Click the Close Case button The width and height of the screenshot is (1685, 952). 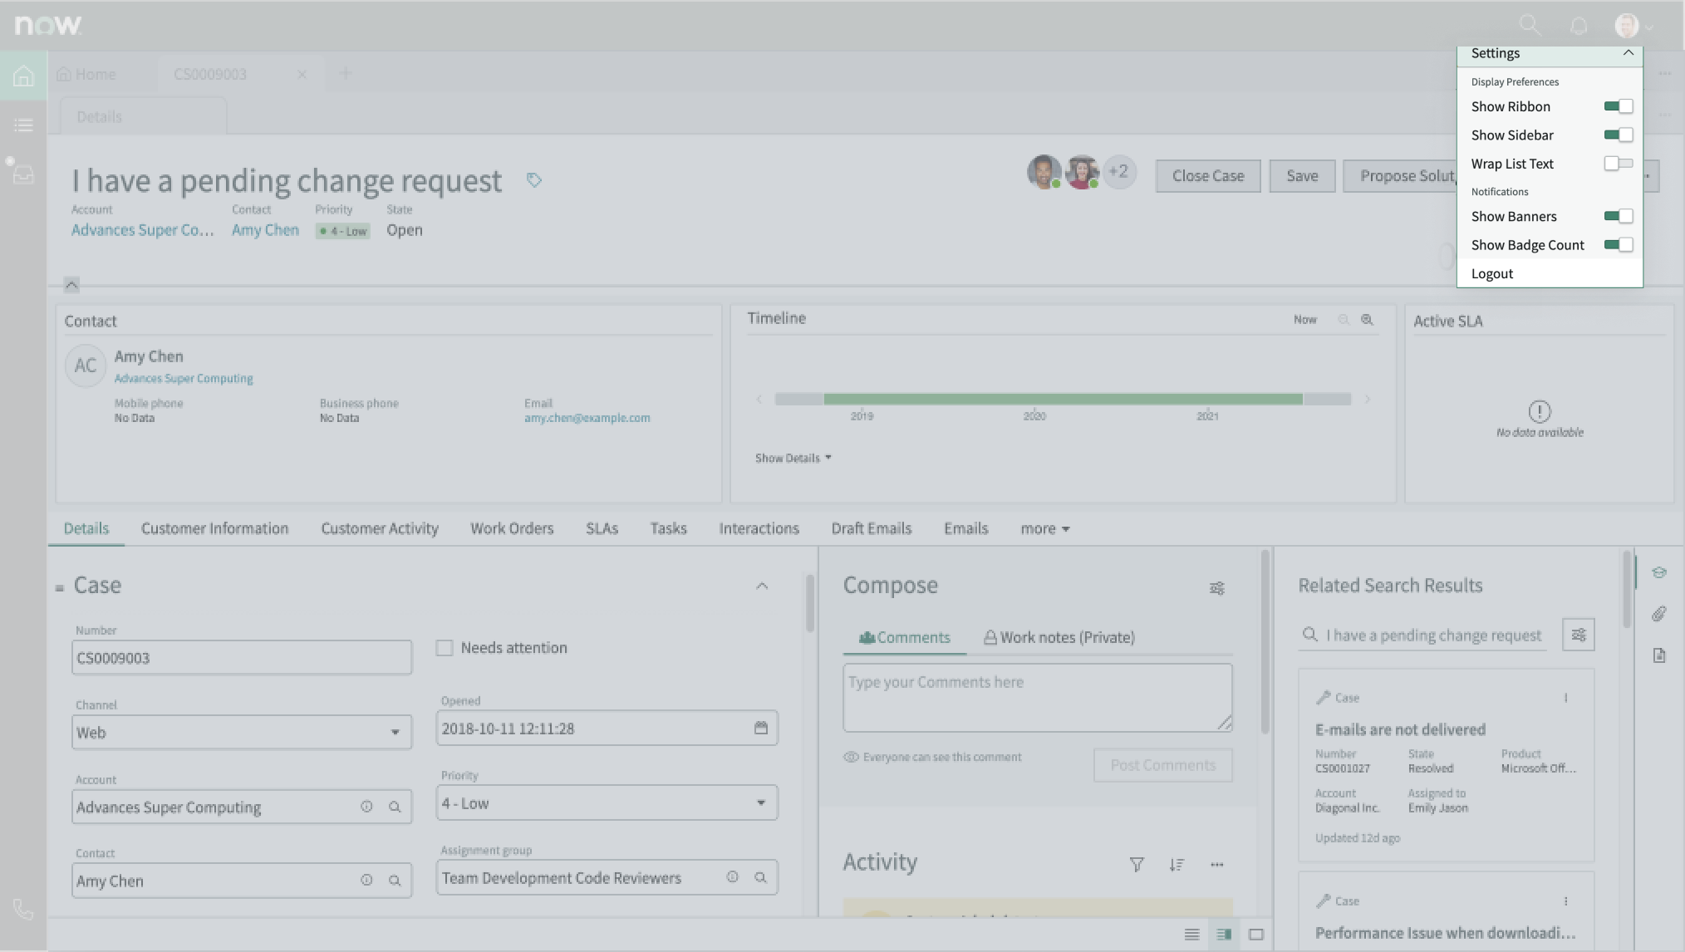(1208, 175)
